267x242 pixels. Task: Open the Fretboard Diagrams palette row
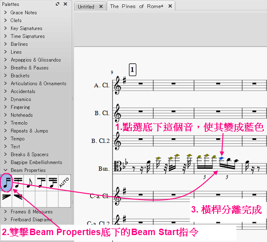click(x=36, y=219)
